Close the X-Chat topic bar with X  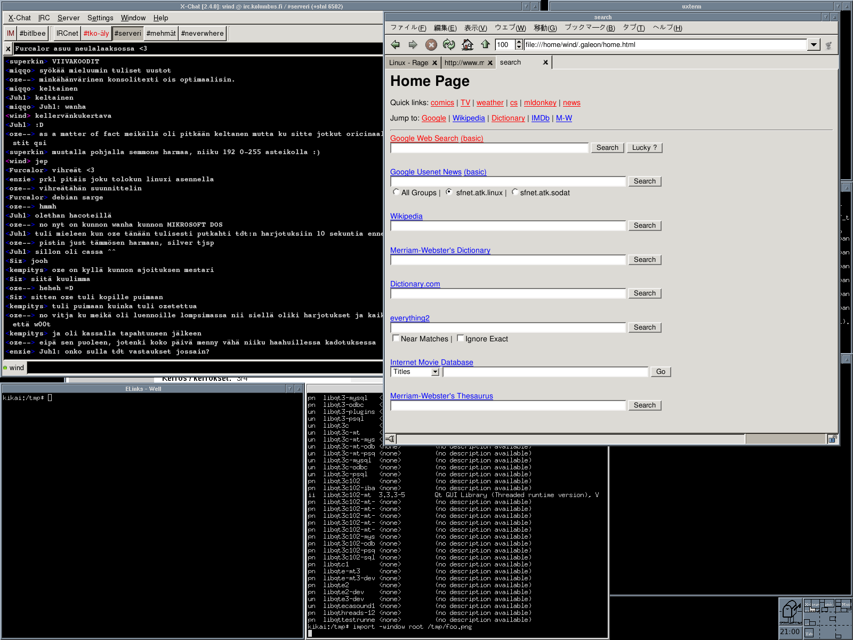8,49
